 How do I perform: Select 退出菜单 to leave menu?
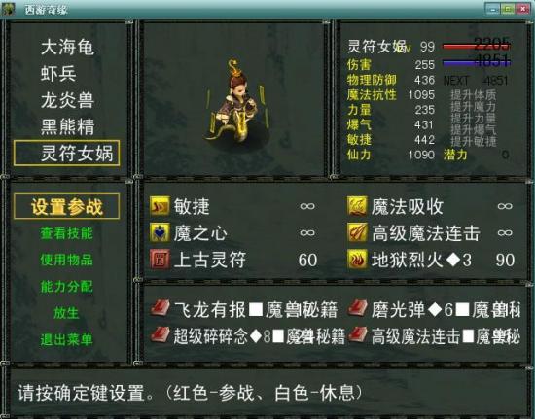(x=66, y=339)
